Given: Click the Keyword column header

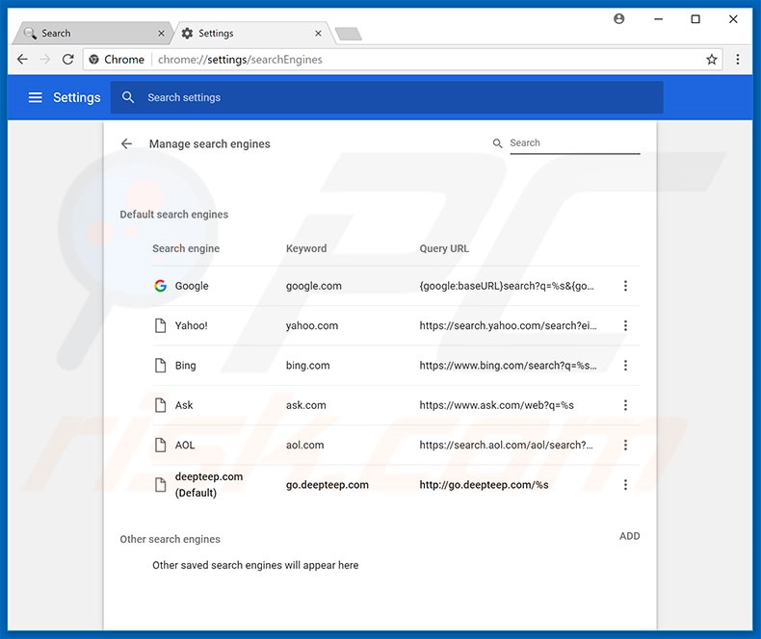Looking at the screenshot, I should pos(306,248).
